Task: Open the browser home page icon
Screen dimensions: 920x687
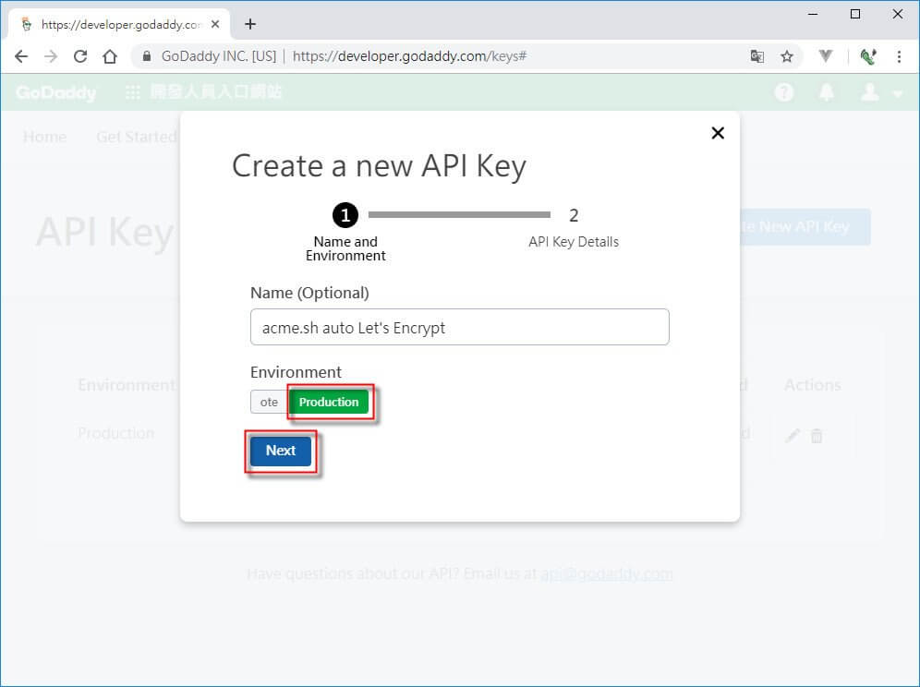Action: click(x=110, y=56)
